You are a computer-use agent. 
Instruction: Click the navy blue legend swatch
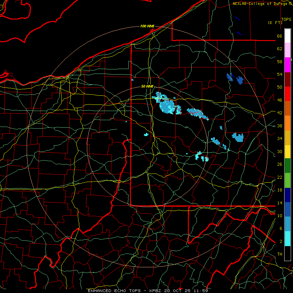coord(287,195)
